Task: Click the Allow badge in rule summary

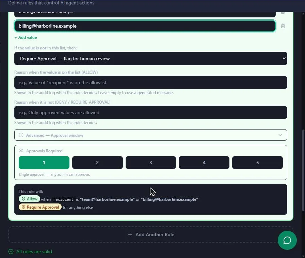Action: 29,199
